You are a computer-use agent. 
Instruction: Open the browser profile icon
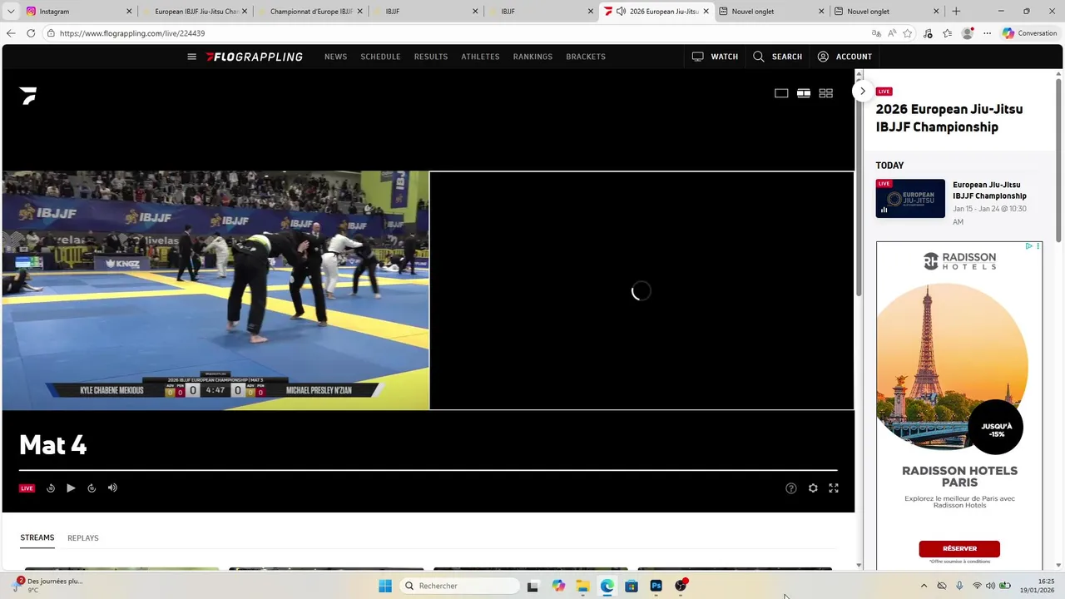tap(968, 33)
